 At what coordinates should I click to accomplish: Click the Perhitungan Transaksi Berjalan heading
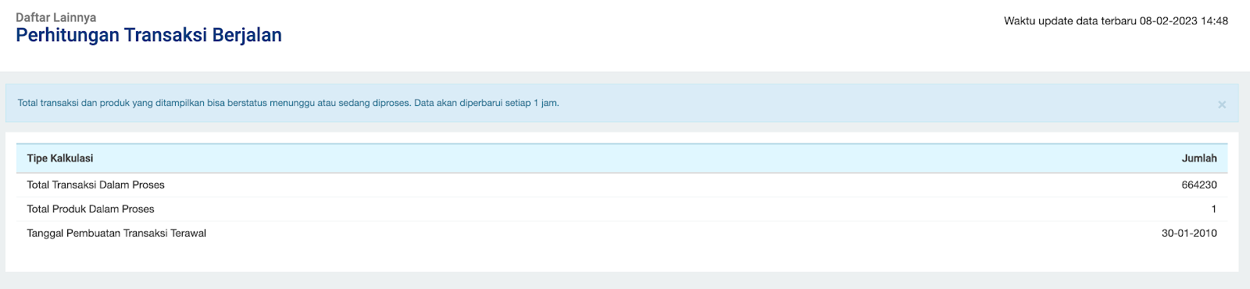(148, 35)
